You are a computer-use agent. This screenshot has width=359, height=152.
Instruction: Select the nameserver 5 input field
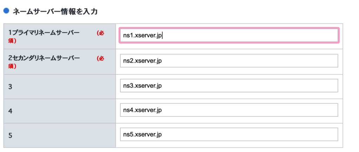(229, 135)
